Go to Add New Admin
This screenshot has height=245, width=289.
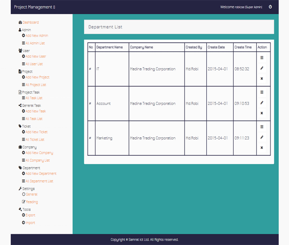pyautogui.click(x=37, y=36)
